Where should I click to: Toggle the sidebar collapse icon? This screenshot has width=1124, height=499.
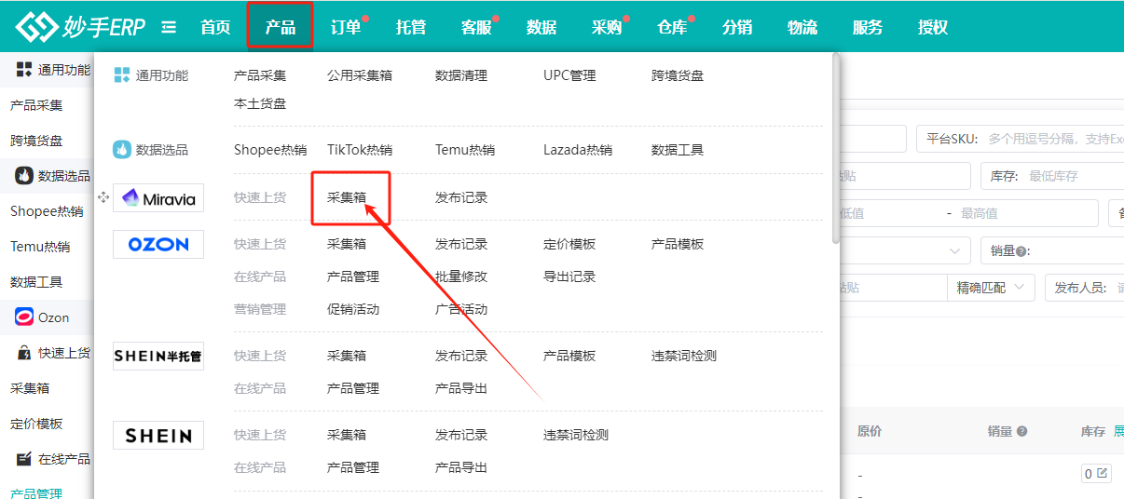169,27
